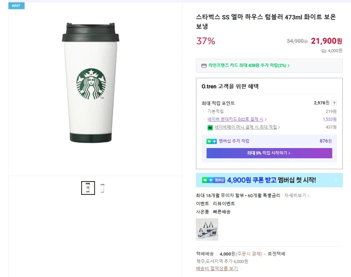
Task: Click the card icon in the 라인프렌즈 banner
Action: pos(205,65)
